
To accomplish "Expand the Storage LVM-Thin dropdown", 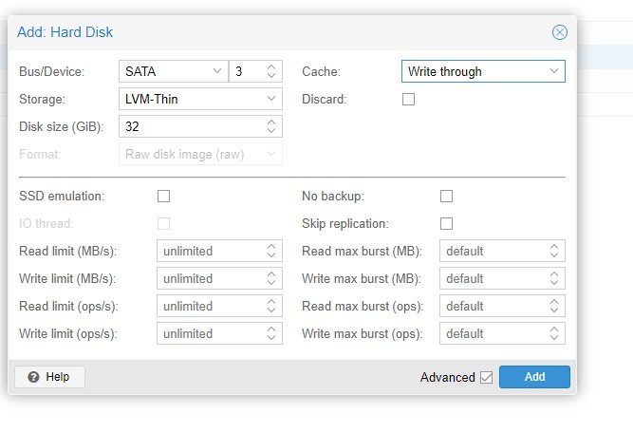I will pos(200,99).
